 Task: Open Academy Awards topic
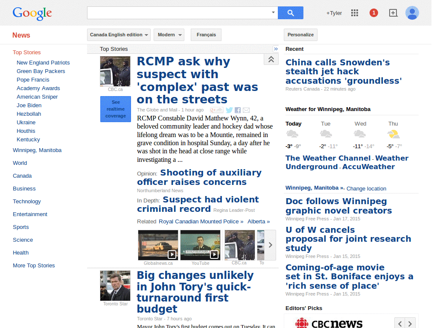(38, 88)
